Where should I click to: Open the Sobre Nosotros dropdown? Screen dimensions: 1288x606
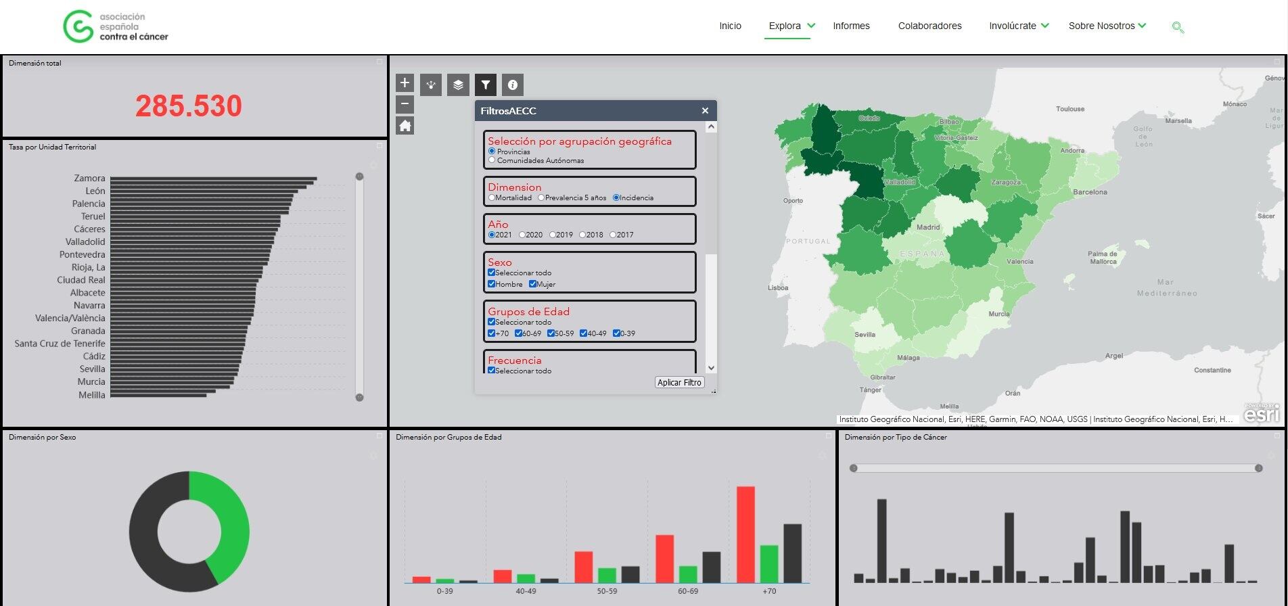[x=1107, y=26]
